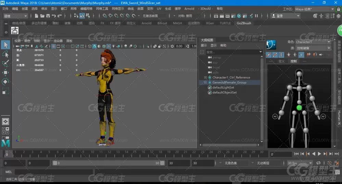The height and width of the screenshot is (184, 342).
Task: Toggle the workspace lock icon
Action: pos(339,9)
